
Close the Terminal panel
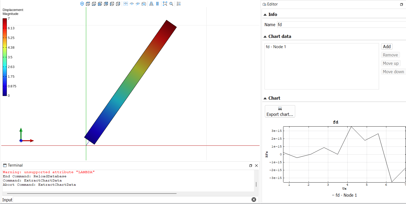[x=256, y=166]
